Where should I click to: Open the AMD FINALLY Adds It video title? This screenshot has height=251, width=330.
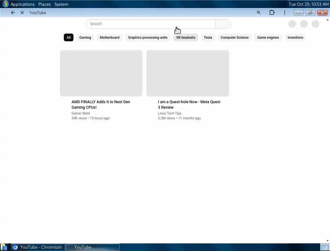(x=101, y=105)
